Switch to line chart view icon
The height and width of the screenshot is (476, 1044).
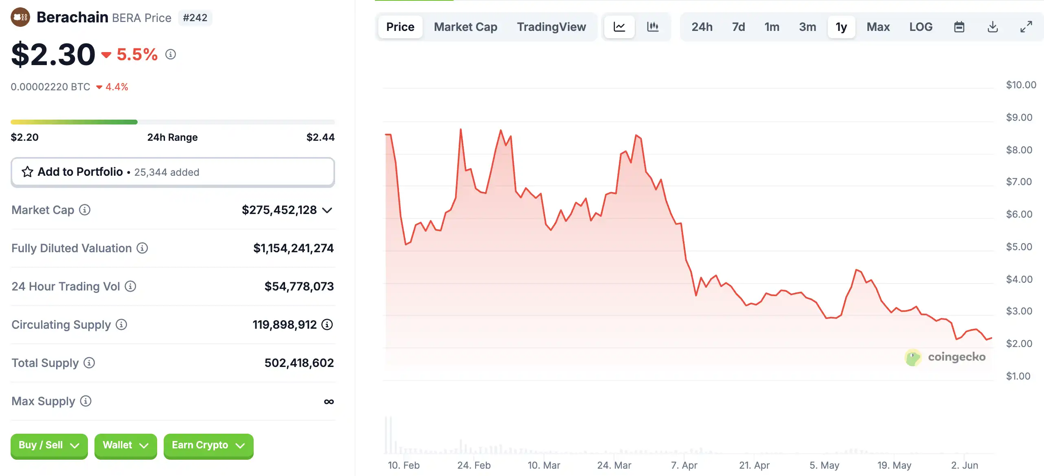[619, 27]
